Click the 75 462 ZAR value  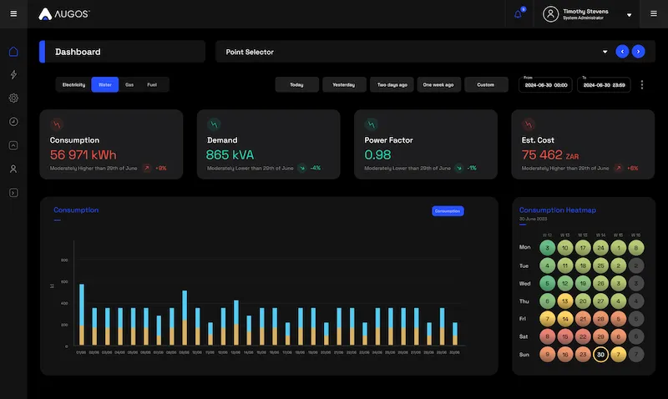(x=550, y=154)
